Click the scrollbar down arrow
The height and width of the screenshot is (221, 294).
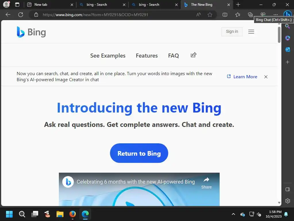tap(279, 203)
